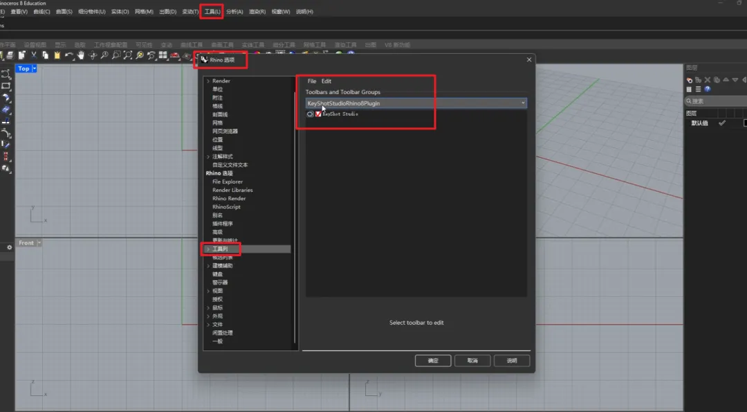Click the 说明 button in the dialog
Viewport: 747px width, 412px height.
512,361
